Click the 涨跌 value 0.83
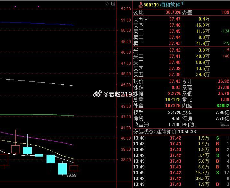The image size is (230, 188). click(176, 87)
